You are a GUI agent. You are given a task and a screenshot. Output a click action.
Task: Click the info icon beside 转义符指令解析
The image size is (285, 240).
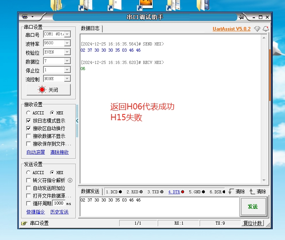[x=70, y=180]
